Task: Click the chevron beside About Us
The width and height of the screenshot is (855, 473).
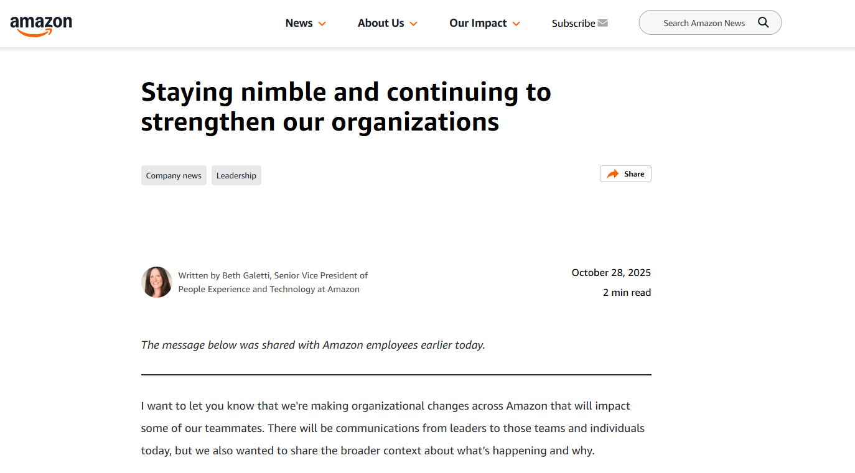Action: 414,24
